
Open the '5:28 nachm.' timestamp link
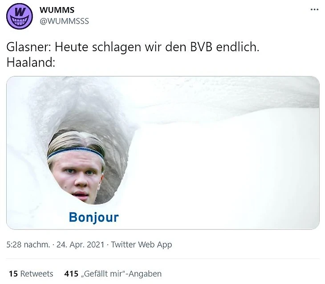[28, 244]
